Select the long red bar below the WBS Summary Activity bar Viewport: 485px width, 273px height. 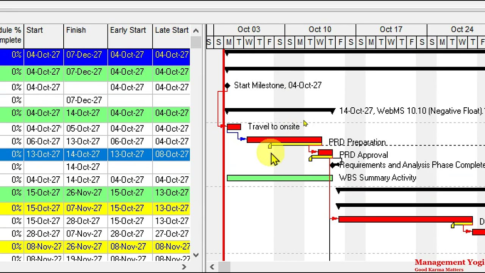(405, 220)
